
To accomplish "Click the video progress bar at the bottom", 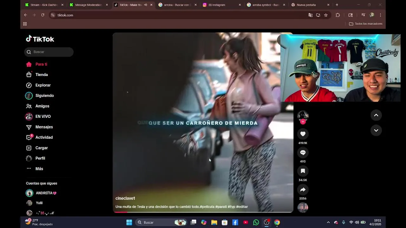I will [x=203, y=212].
